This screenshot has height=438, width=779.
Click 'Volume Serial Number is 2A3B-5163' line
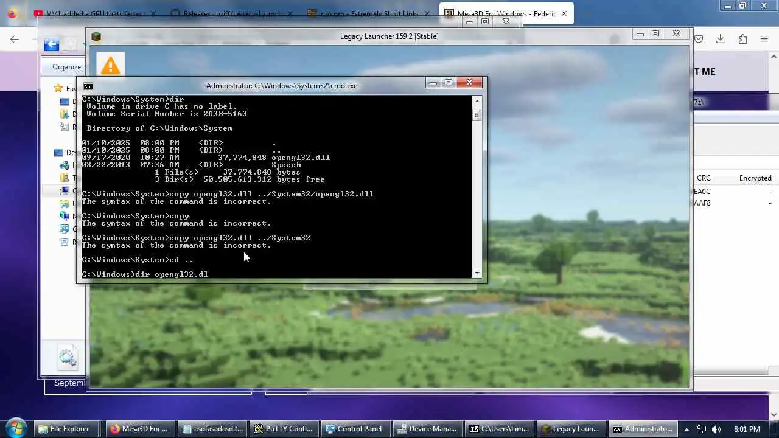(x=167, y=114)
